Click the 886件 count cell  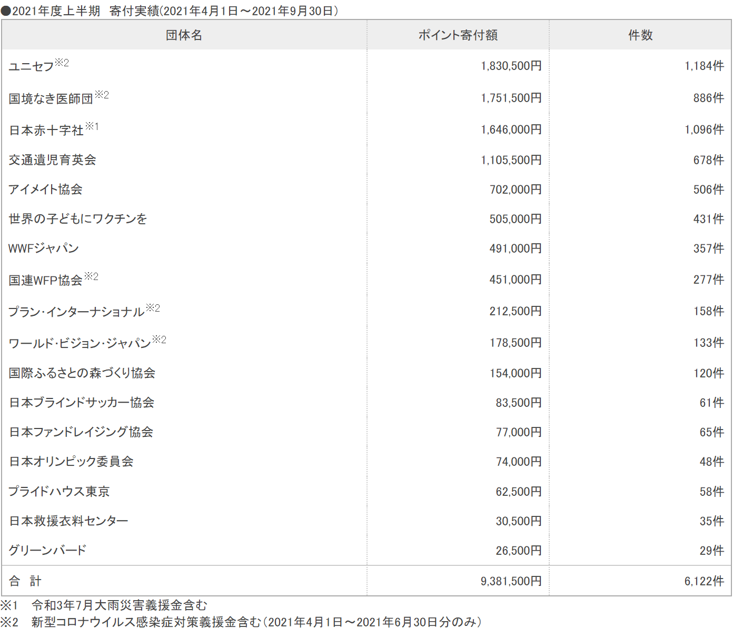coord(709,98)
